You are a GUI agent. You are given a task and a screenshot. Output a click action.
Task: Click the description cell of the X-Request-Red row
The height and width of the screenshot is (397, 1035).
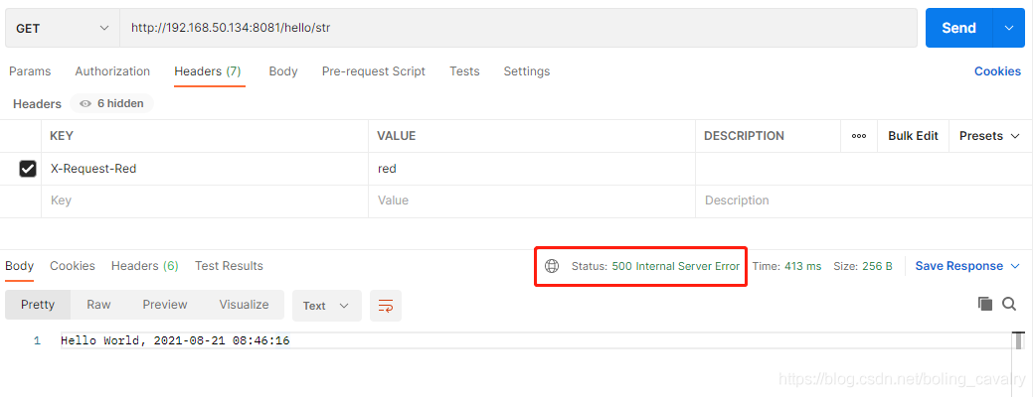click(865, 169)
